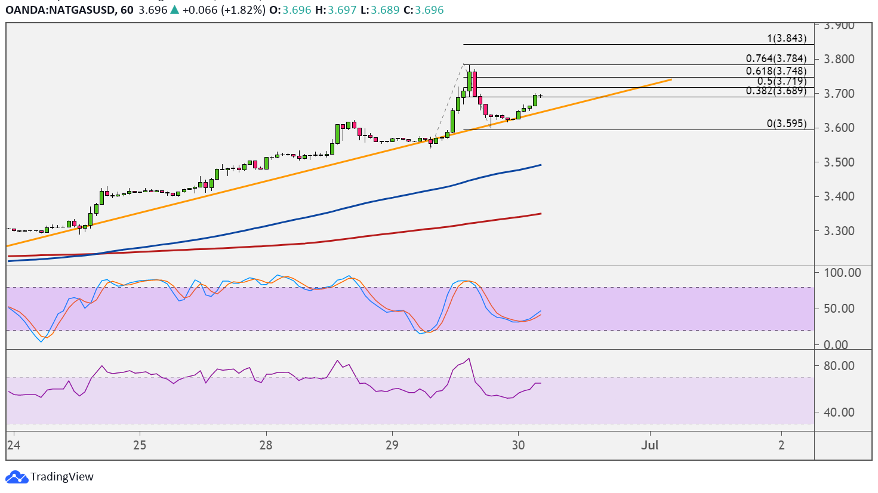Click the TradingView cloud logo icon

[17, 477]
